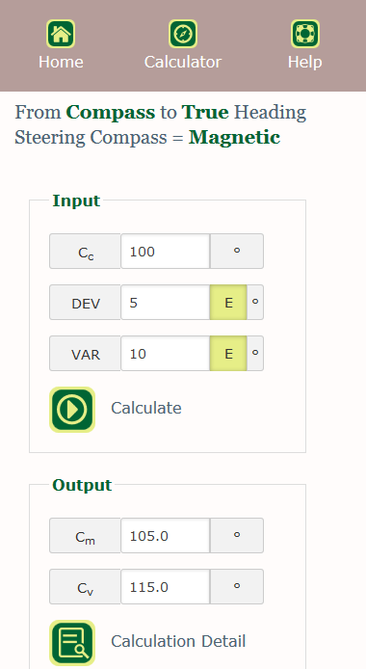Open the Calculator compass icon
Viewport: 366px width, 669px height.
183,34
